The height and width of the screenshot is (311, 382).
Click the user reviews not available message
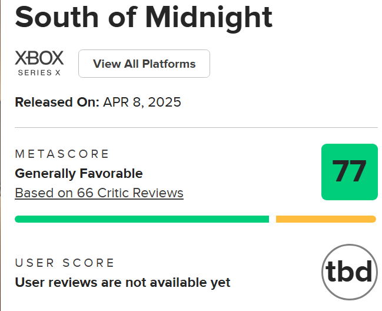pos(122,282)
